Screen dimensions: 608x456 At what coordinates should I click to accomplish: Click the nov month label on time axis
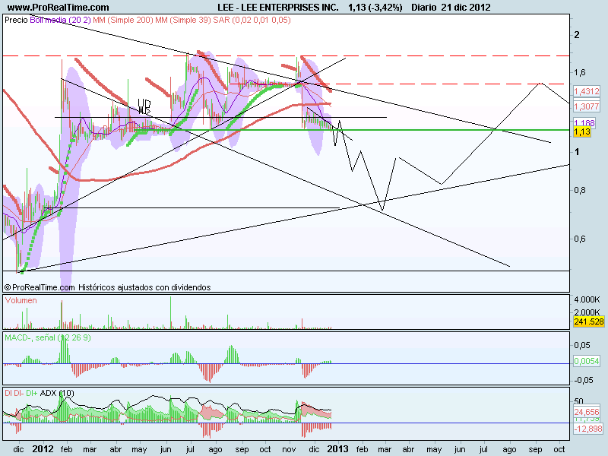[289, 449]
